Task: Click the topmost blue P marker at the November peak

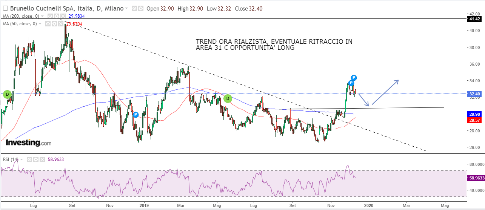Action: pyautogui.click(x=354, y=78)
